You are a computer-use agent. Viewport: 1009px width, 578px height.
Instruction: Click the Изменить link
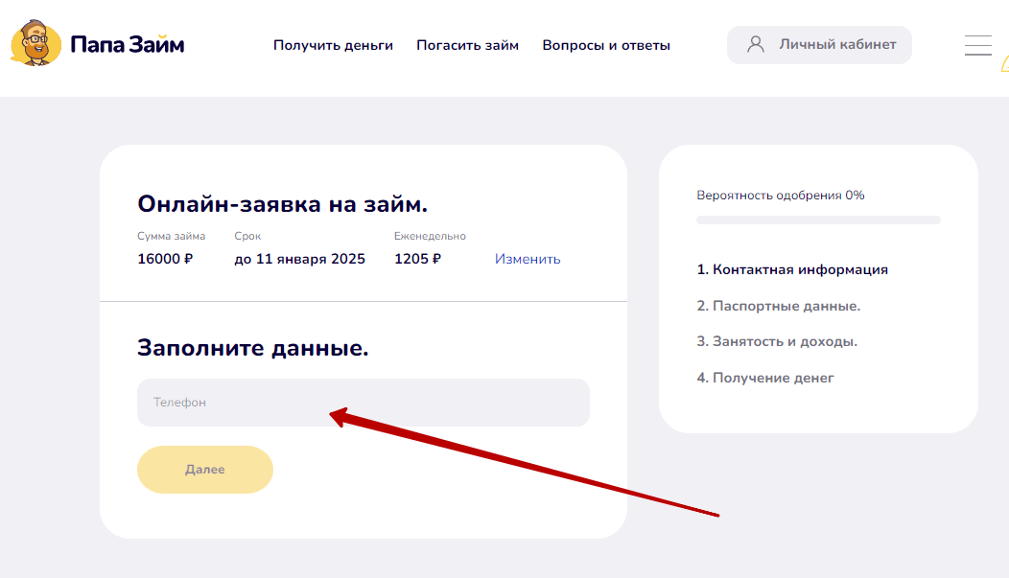[528, 259]
